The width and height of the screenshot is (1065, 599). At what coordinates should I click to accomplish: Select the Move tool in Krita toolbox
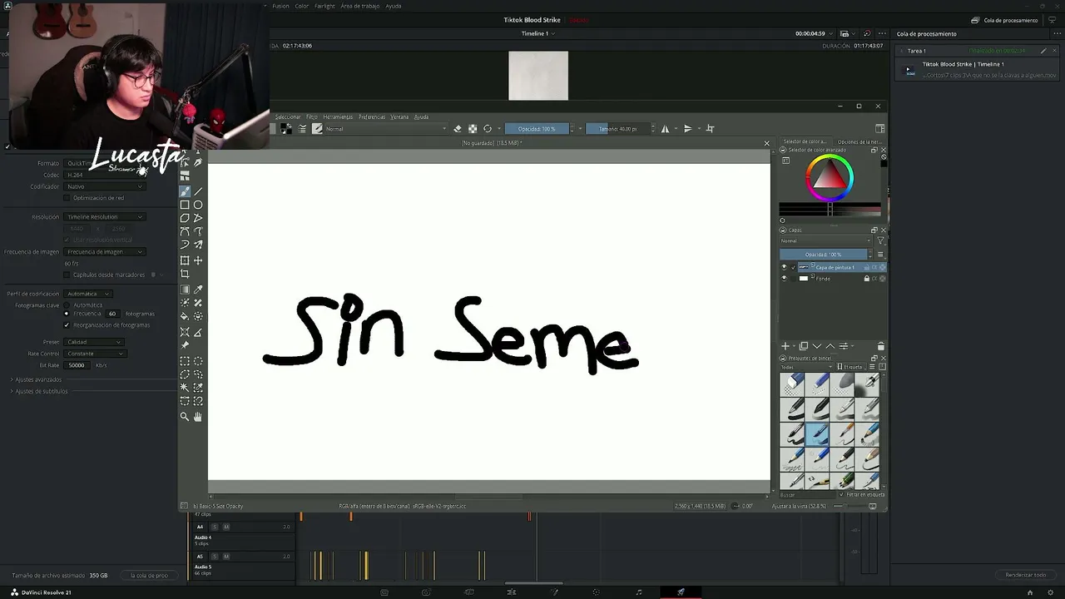[x=198, y=260]
